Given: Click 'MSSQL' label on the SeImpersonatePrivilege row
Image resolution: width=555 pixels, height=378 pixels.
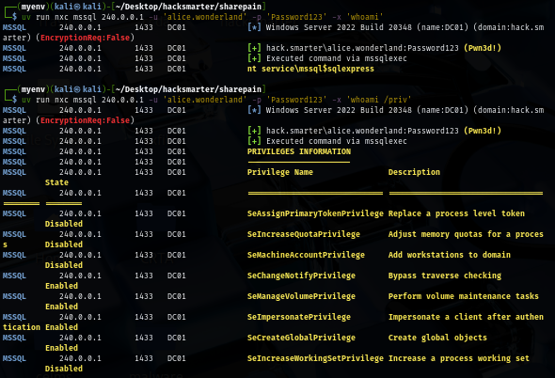Looking at the screenshot, I should 14,317.
